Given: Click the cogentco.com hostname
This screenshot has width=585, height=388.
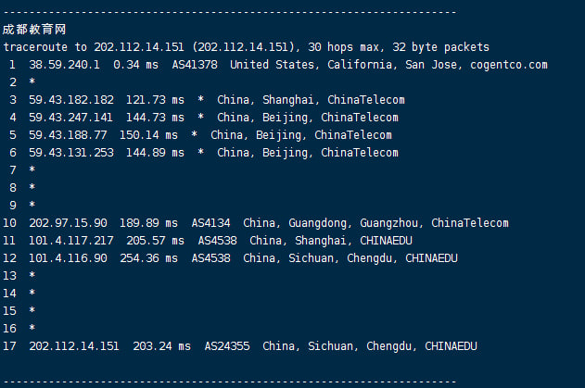Looking at the screenshot, I should pyautogui.click(x=509, y=65).
